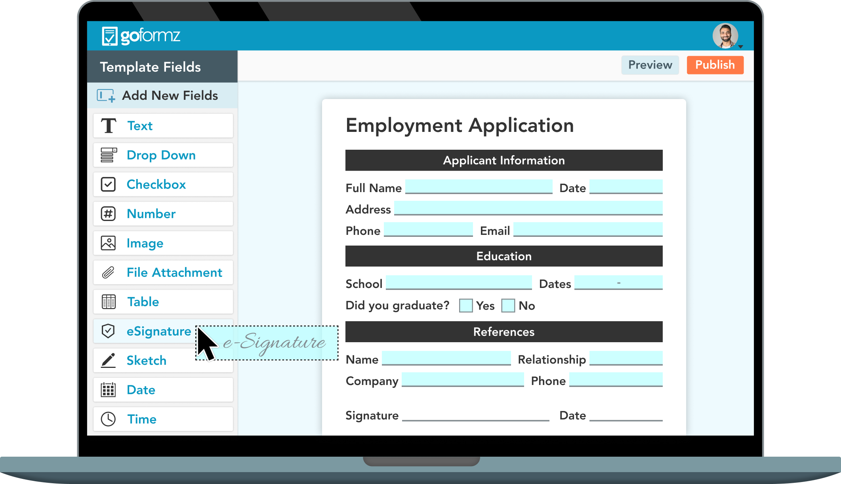Preview the Employment Application form
This screenshot has width=841, height=484.
coord(650,65)
